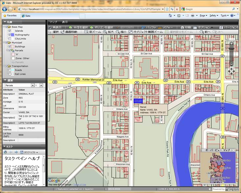This screenshot has height=193, width=241.
Task: Check the Rail Lines layer checkbox
Action: tap(10, 74)
